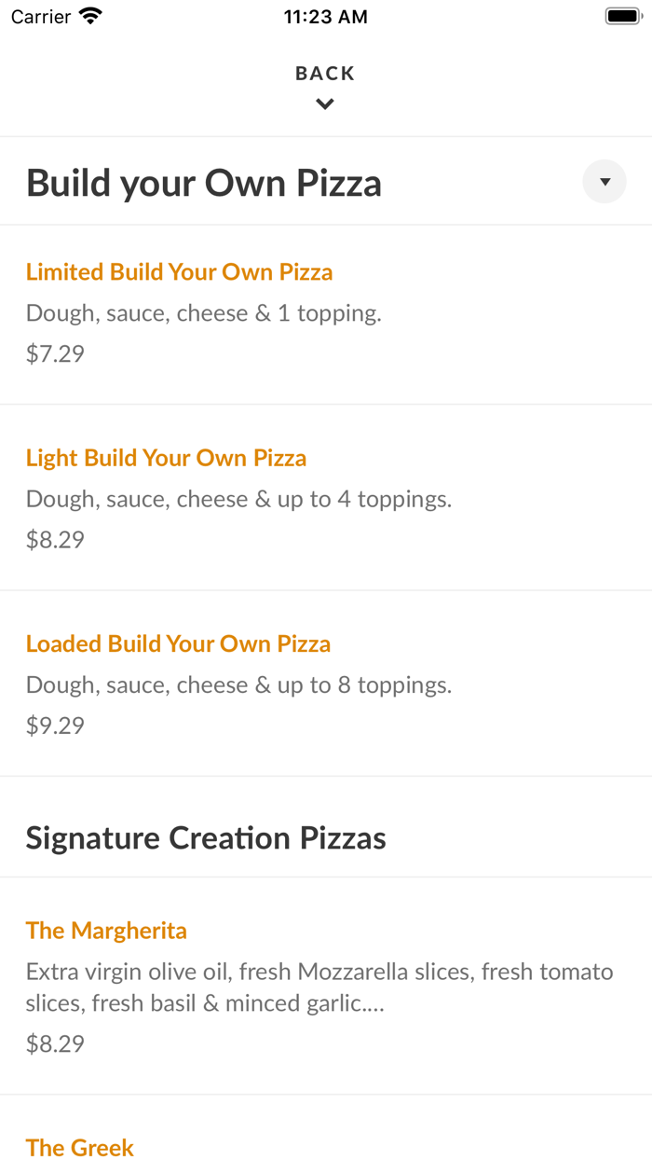Select The Margherita pizza

pyautogui.click(x=107, y=930)
